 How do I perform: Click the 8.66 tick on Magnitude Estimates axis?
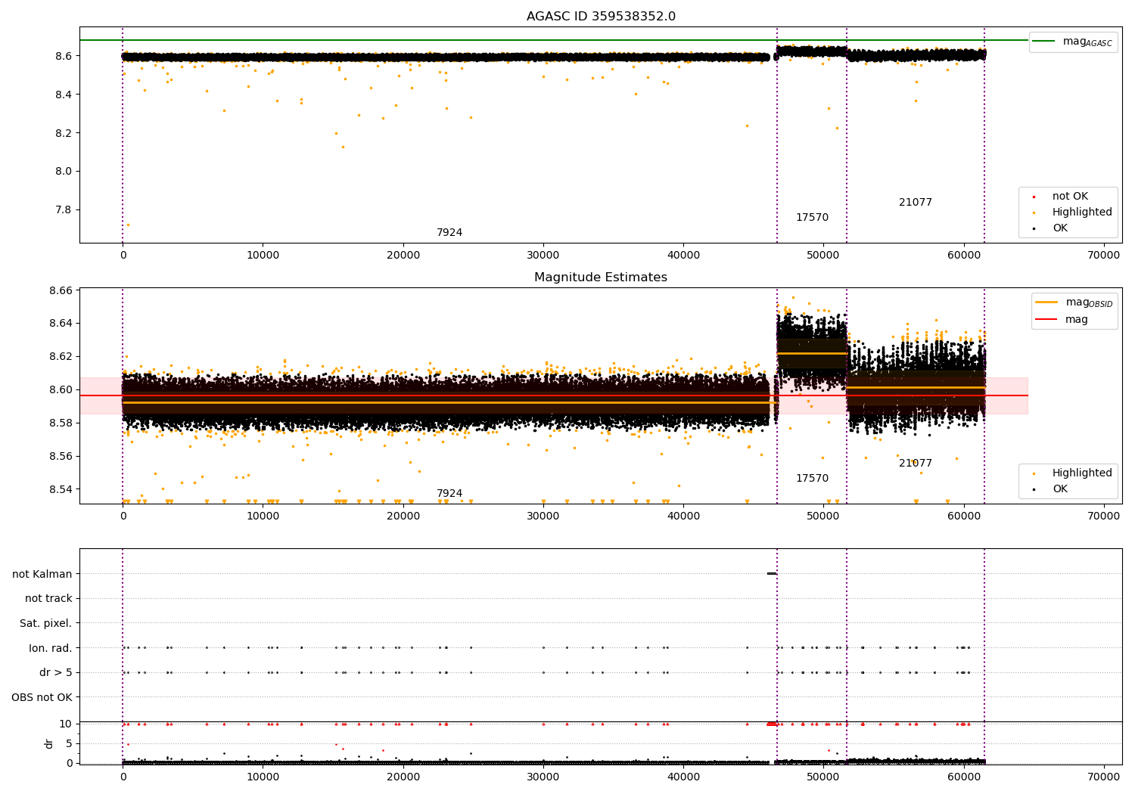coord(61,290)
